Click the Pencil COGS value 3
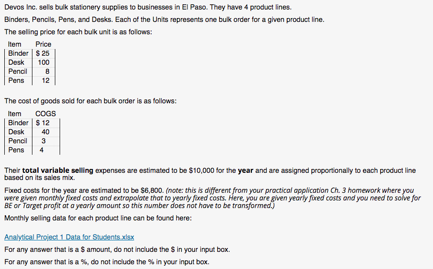Screen dimensions: 433x269 pyautogui.click(x=43, y=141)
